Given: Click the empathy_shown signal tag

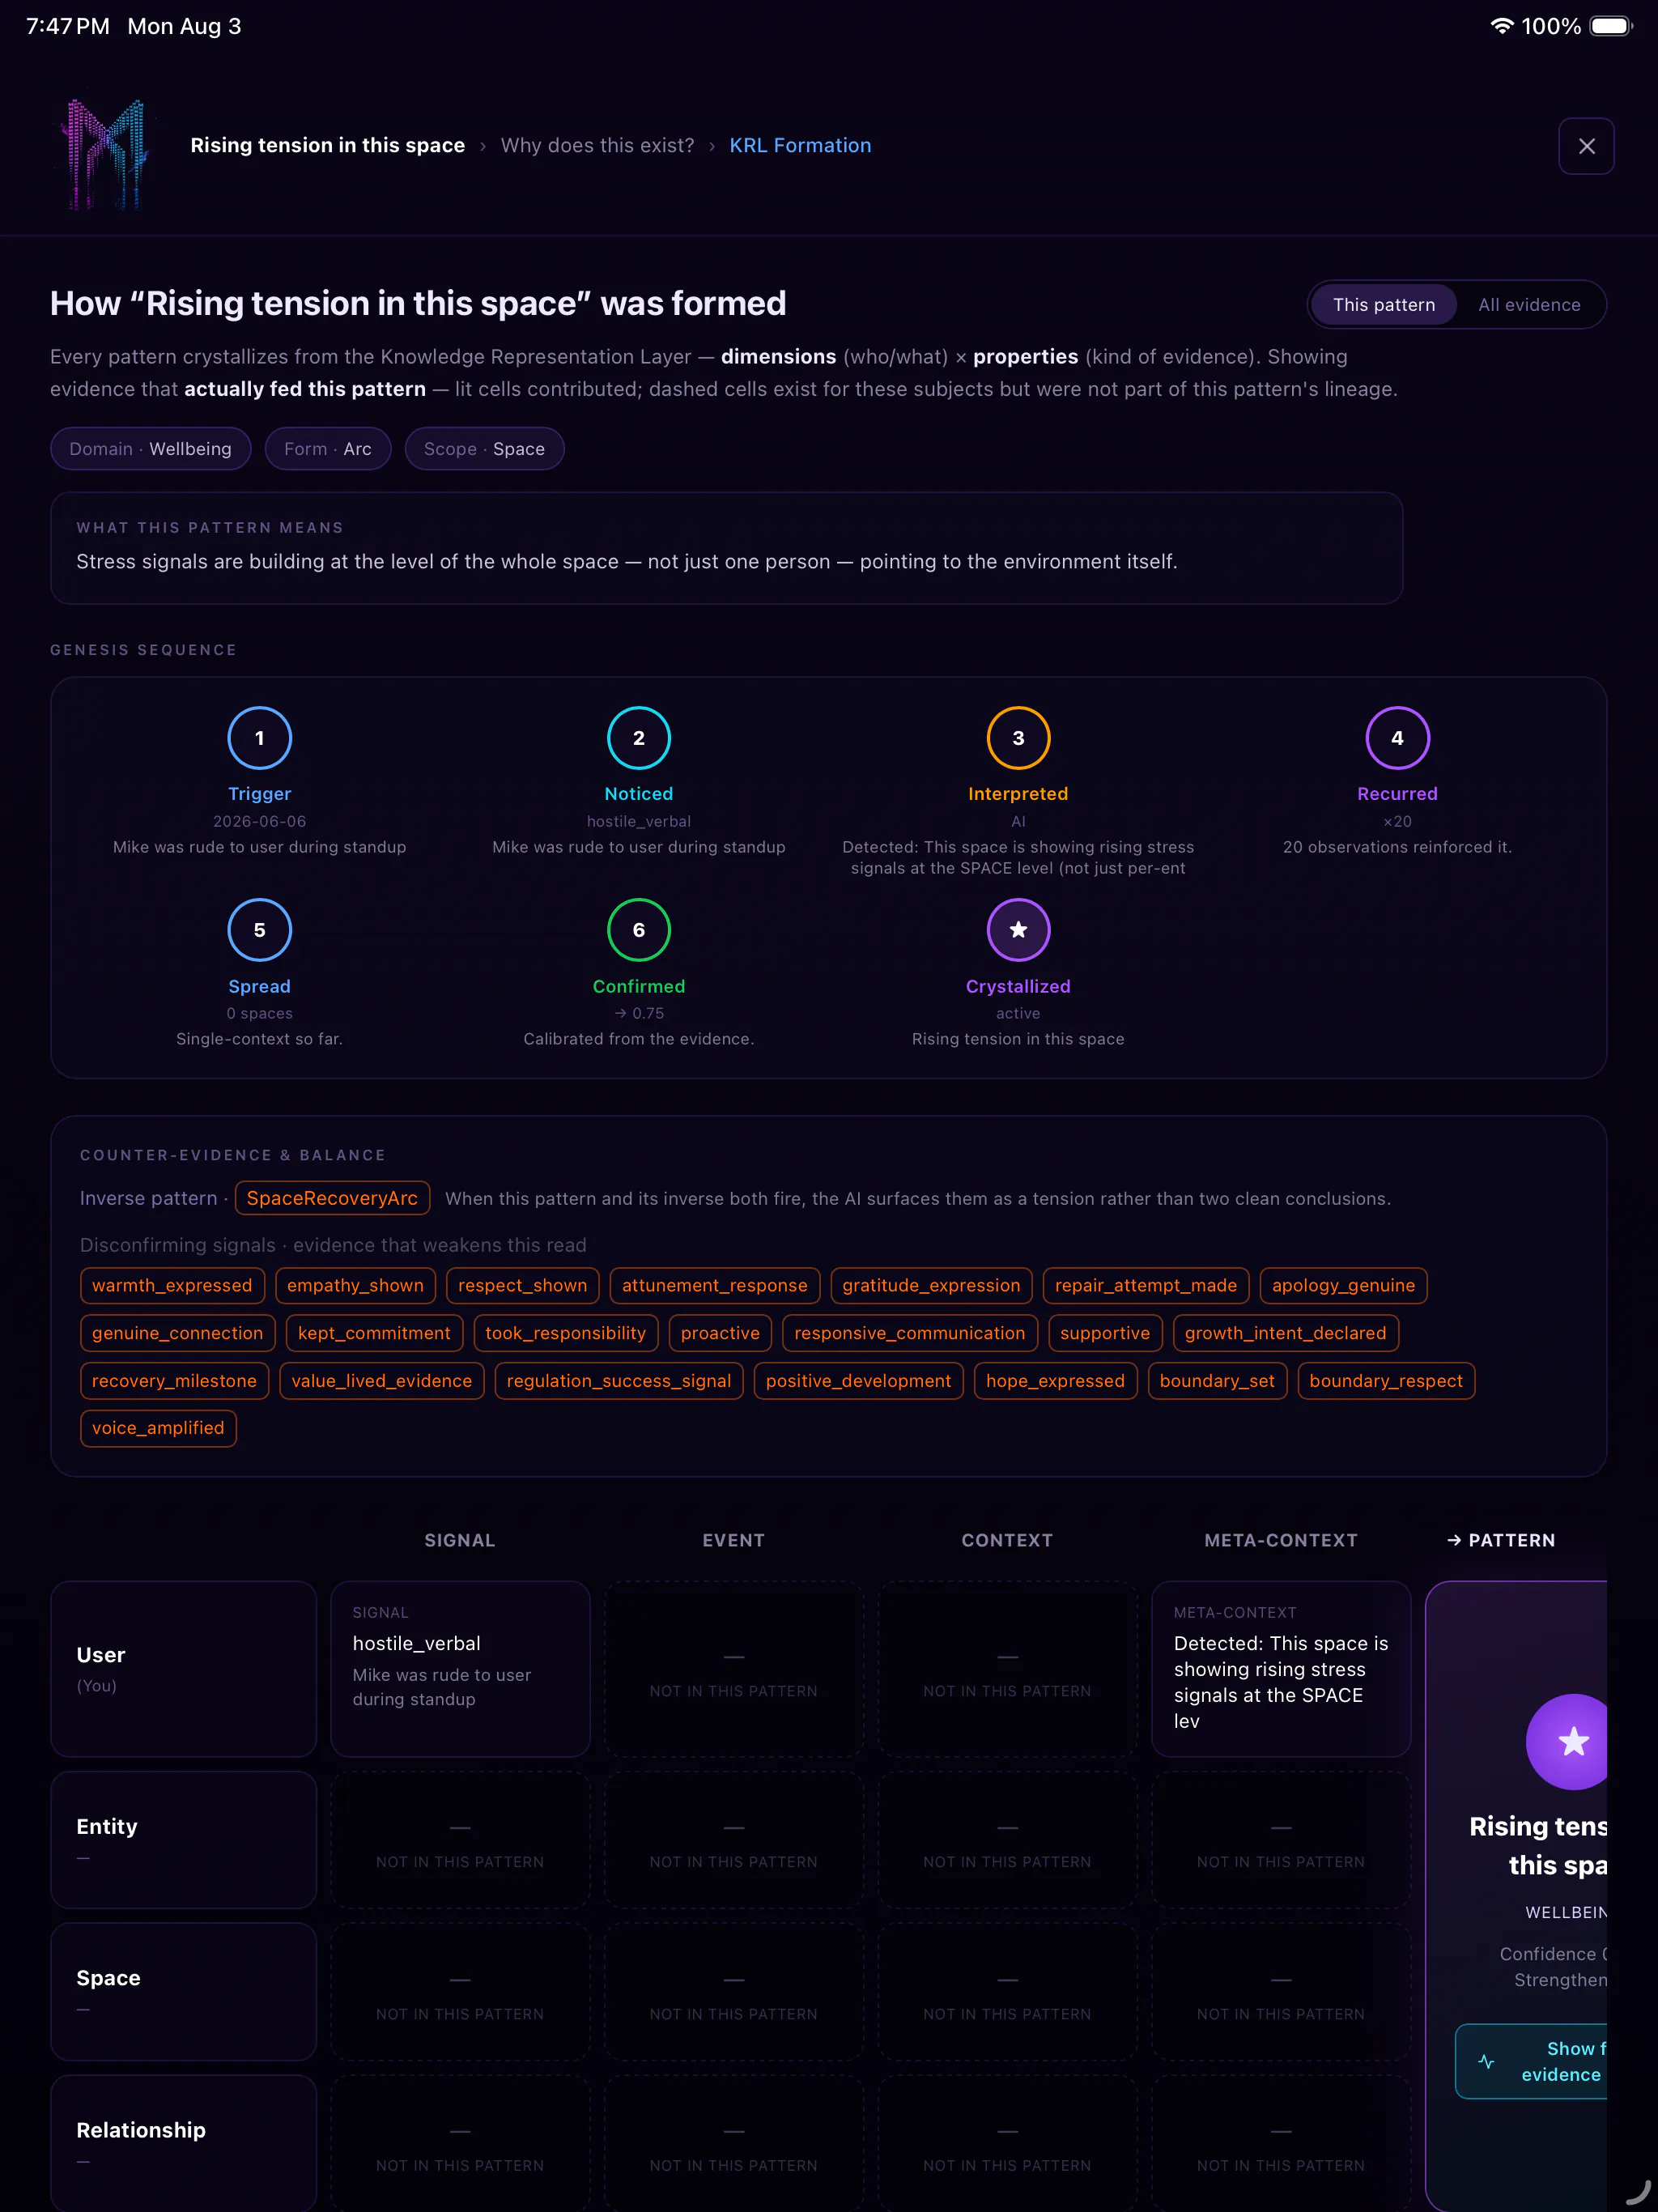Looking at the screenshot, I should coord(355,1286).
